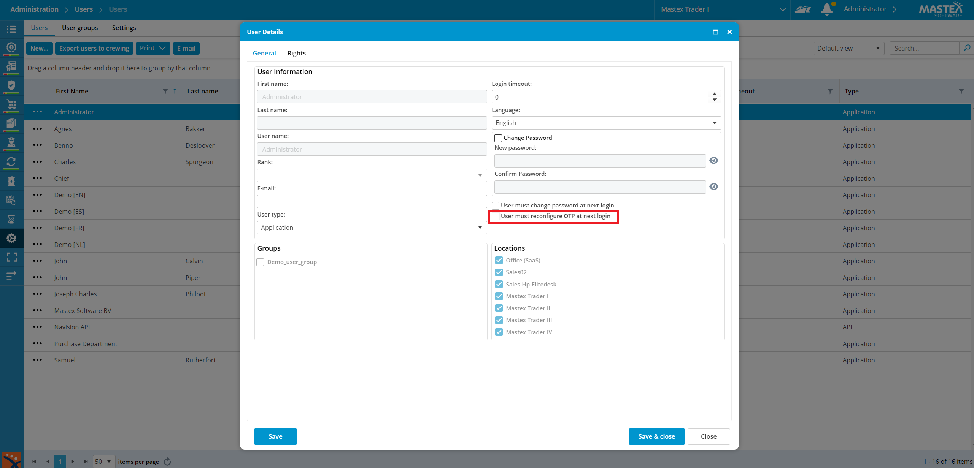This screenshot has height=468, width=974.
Task: Switch to the Rights tab
Action: click(x=296, y=53)
